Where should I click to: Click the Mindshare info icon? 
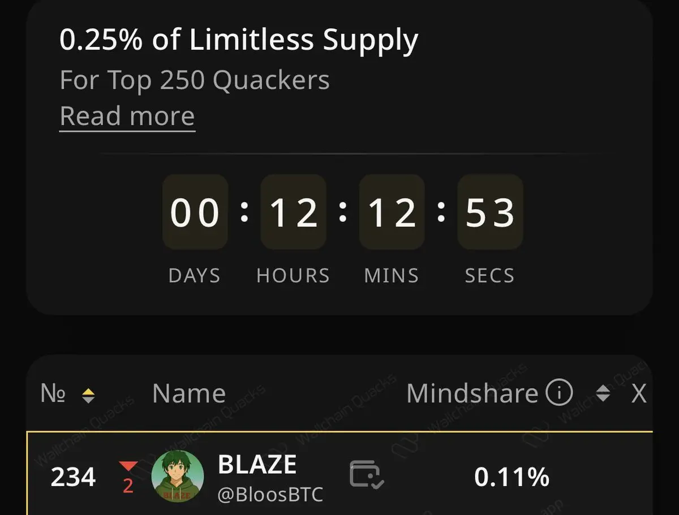(559, 393)
